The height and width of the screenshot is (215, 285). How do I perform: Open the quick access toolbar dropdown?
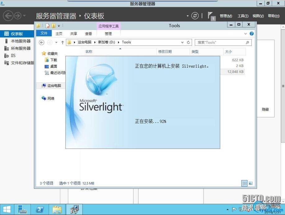click(59, 26)
